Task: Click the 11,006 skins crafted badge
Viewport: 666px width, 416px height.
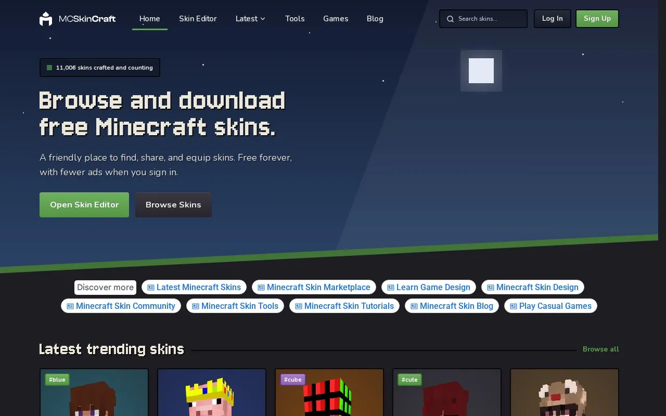Action: pyautogui.click(x=100, y=68)
